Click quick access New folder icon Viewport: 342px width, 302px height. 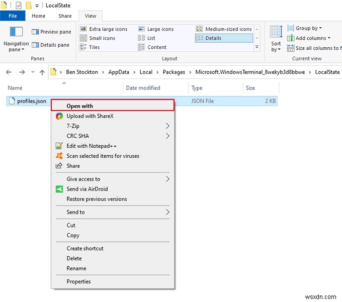click(x=29, y=5)
